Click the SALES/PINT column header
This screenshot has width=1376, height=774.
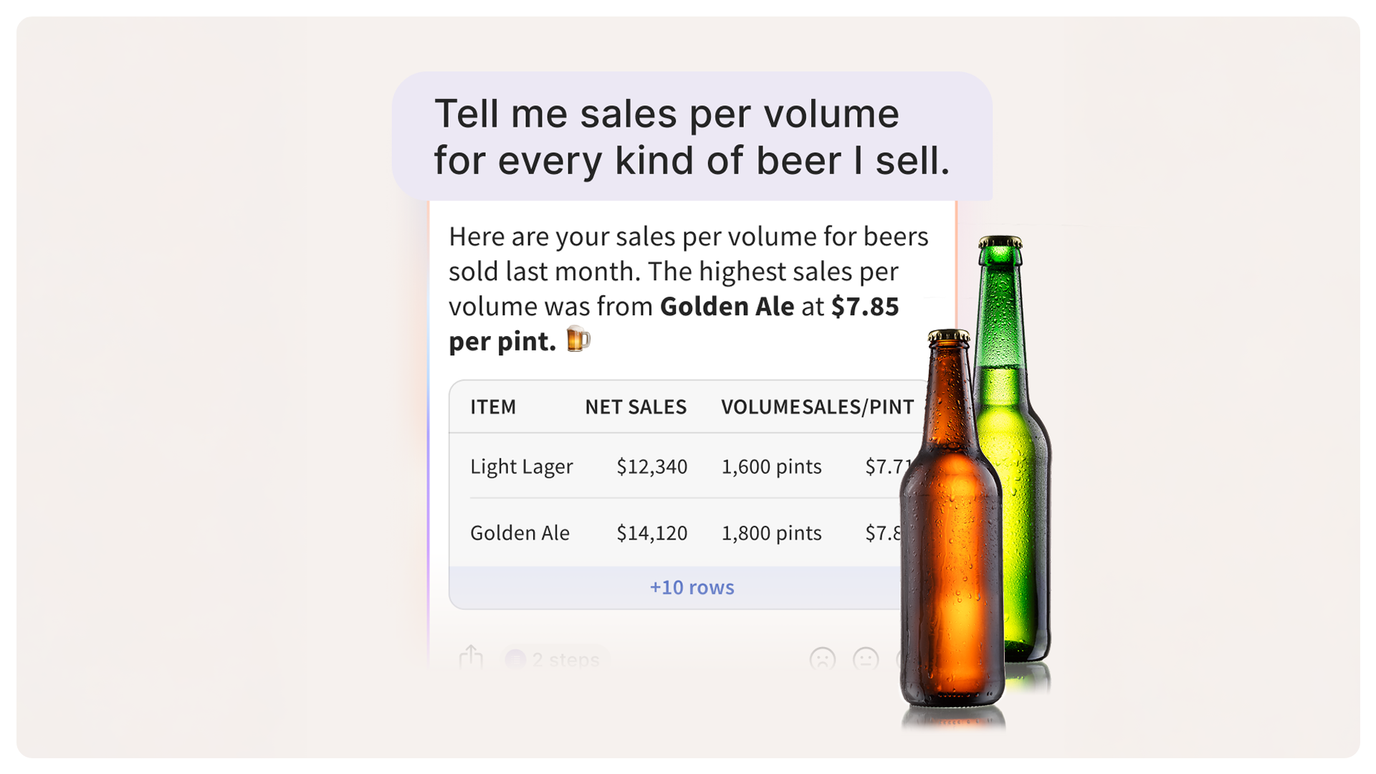point(859,407)
